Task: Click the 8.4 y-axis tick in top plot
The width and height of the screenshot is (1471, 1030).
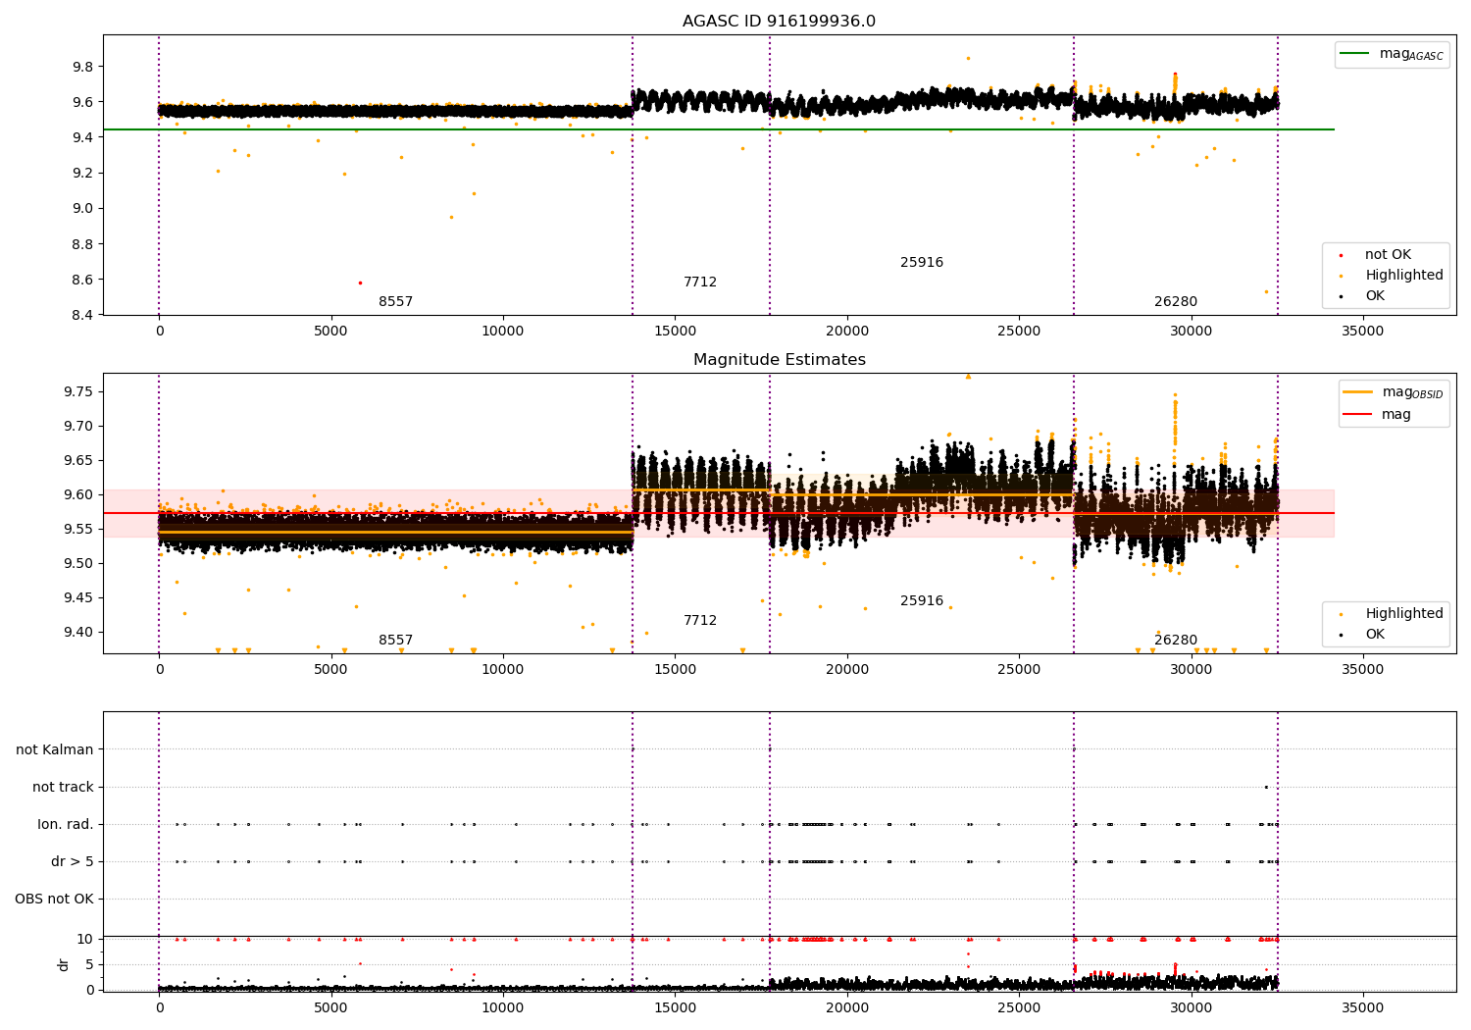Action: 82,315
